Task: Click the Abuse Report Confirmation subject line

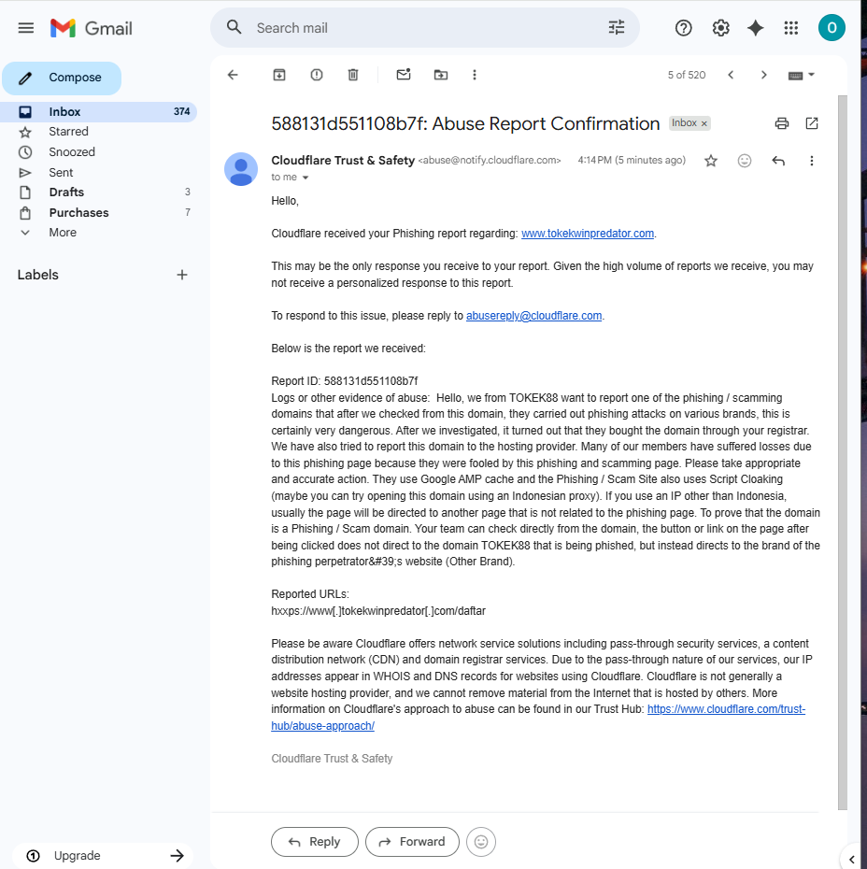Action: point(465,123)
